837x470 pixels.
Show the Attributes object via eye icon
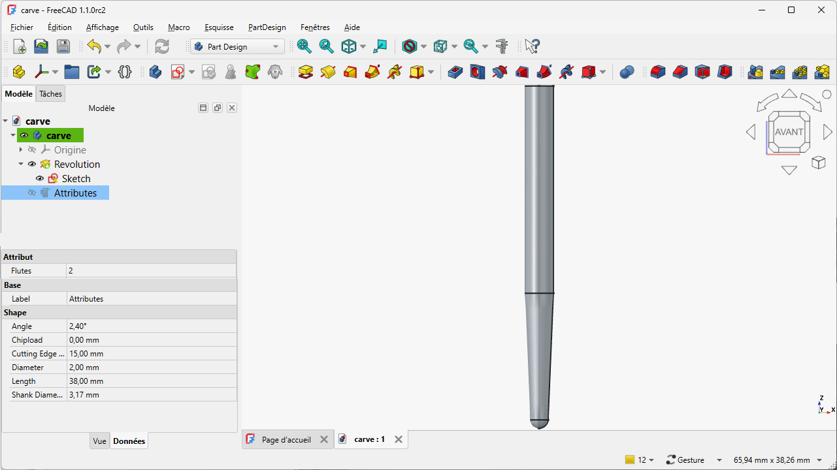32,193
